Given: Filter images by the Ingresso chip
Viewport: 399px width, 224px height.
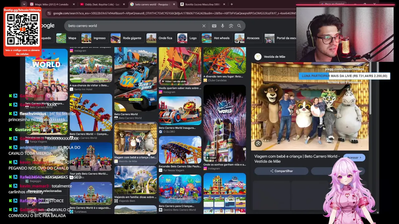Looking at the screenshot, I should 94,38.
